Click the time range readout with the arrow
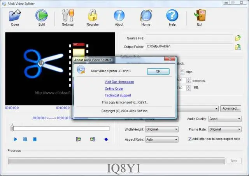 (52, 118)
